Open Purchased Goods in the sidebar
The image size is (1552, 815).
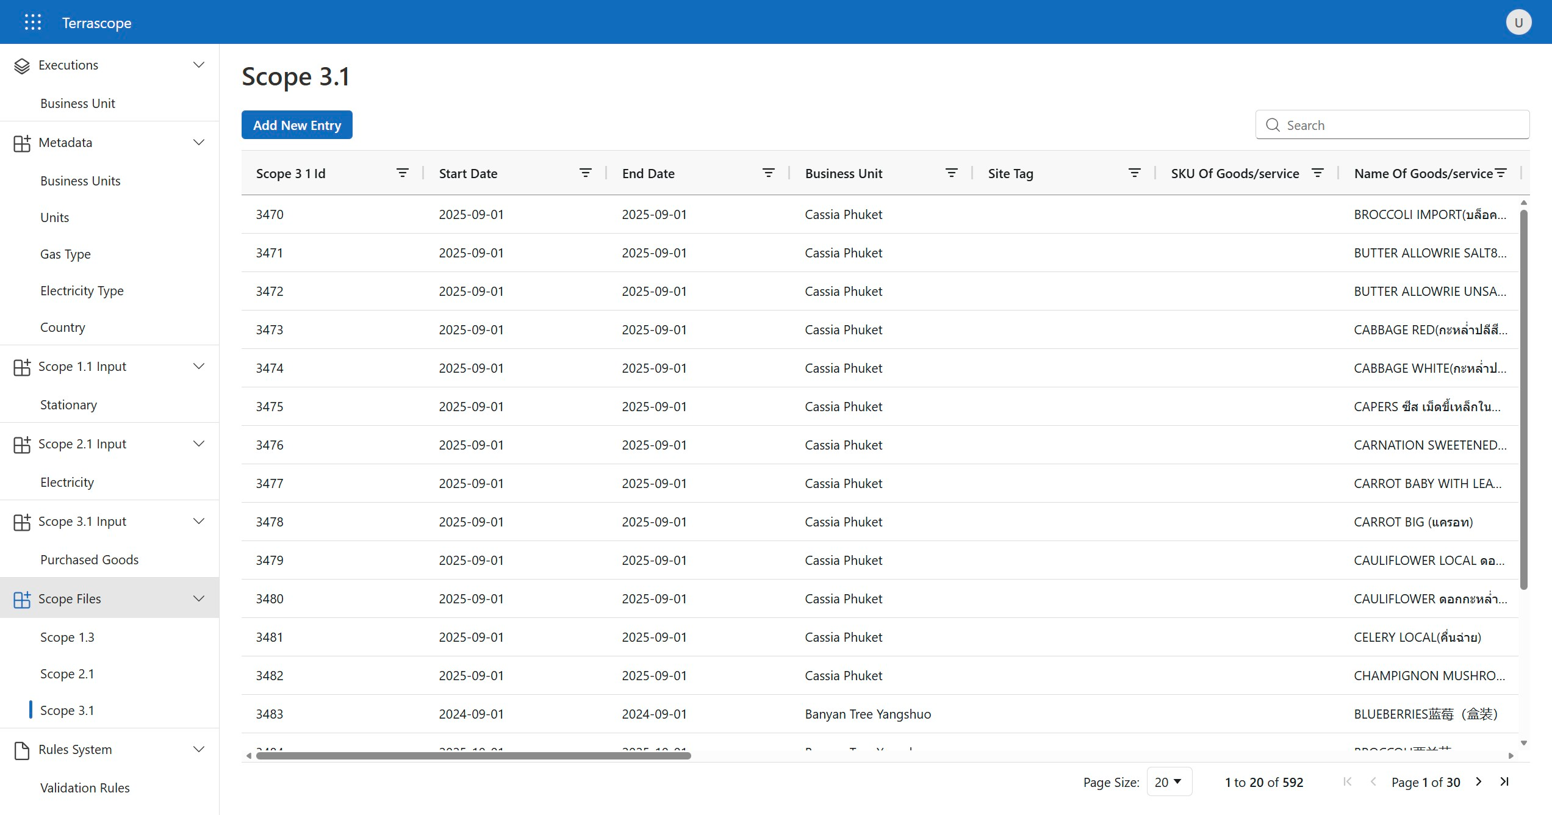tap(89, 559)
